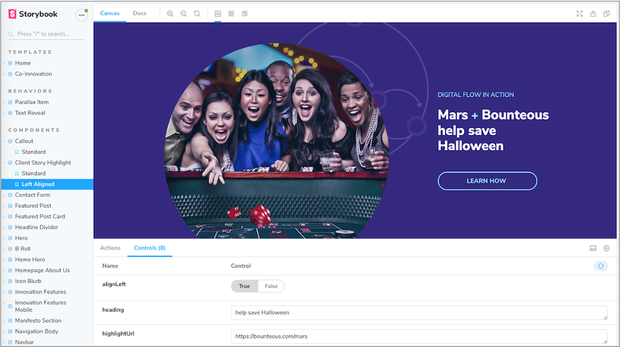The height and width of the screenshot is (347, 620).
Task: Open canvas in new tab icon
Action: coord(593,14)
